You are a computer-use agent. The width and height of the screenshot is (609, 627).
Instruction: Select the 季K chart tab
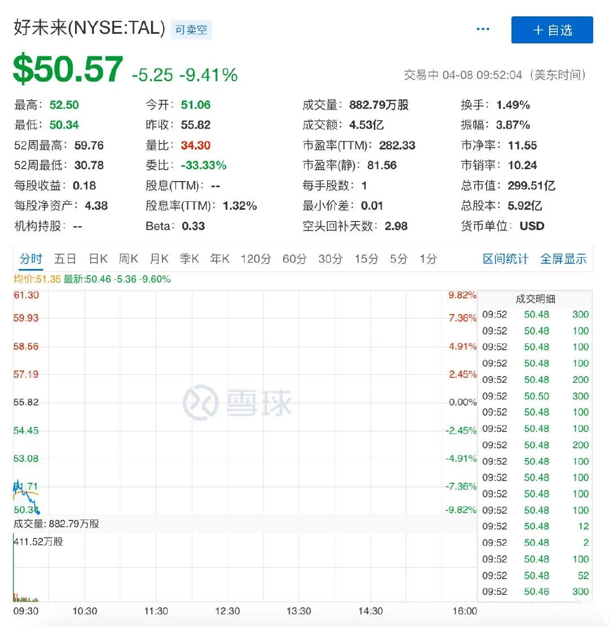pos(189,259)
